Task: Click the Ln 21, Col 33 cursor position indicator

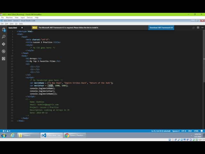Action: (x=161, y=131)
